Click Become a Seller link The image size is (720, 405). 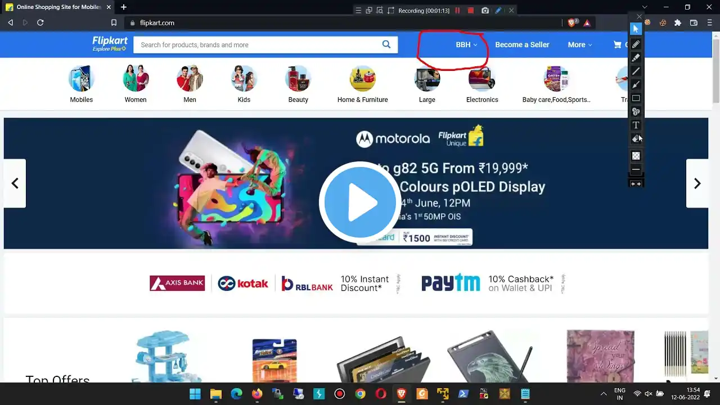522,44
